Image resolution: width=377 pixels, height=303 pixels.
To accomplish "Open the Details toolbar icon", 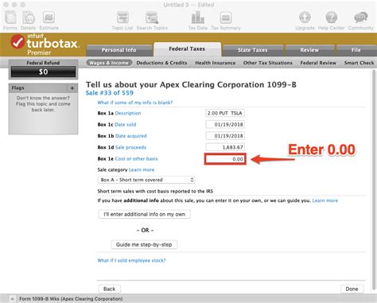I will [x=29, y=18].
